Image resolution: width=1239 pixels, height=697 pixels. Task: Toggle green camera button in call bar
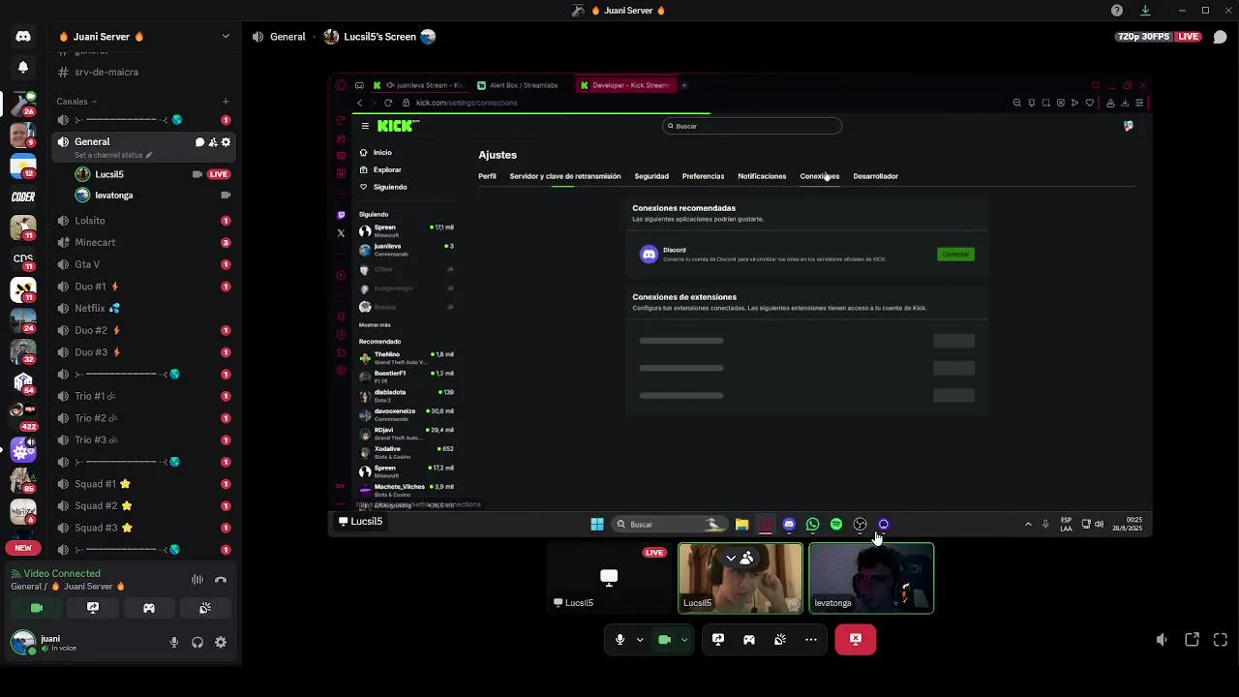[665, 640]
